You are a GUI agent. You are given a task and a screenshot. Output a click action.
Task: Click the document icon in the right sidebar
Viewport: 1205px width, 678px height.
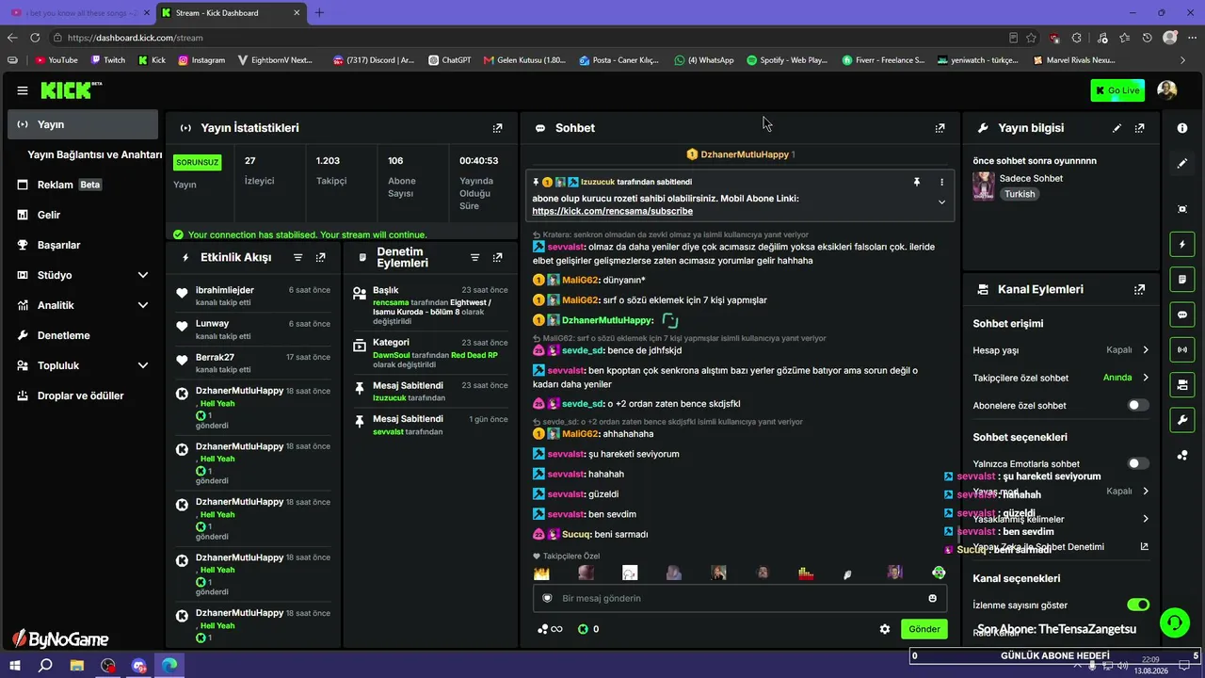[1182, 280]
